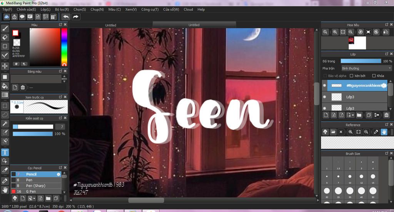
Task: Select the G Pen brush
Action: (x=36, y=191)
